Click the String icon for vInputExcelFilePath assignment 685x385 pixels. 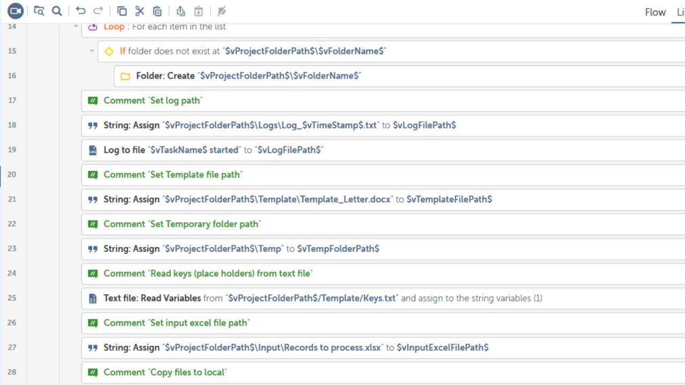pos(93,348)
